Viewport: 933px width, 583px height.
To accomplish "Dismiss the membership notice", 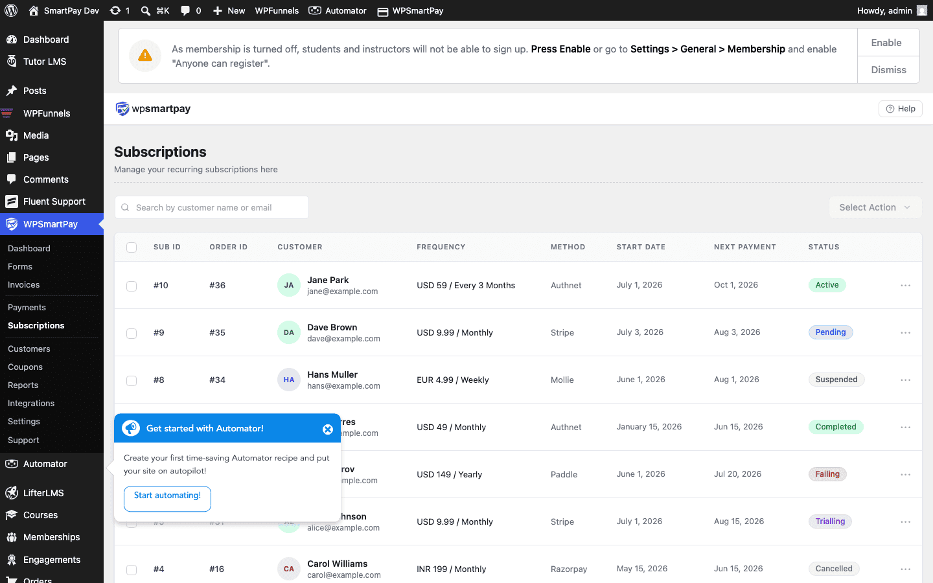I will pyautogui.click(x=888, y=70).
